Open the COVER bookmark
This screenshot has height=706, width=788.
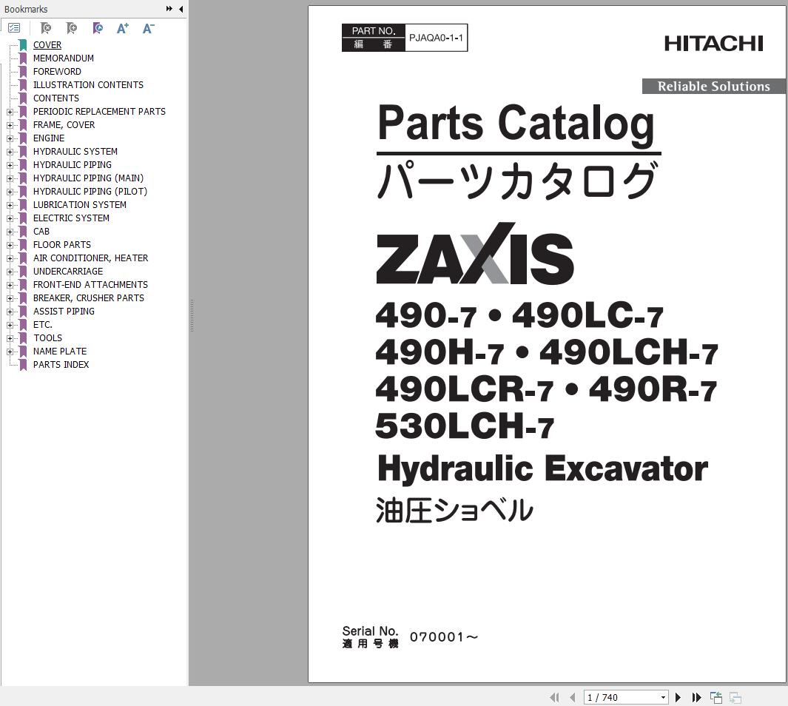[x=47, y=45]
